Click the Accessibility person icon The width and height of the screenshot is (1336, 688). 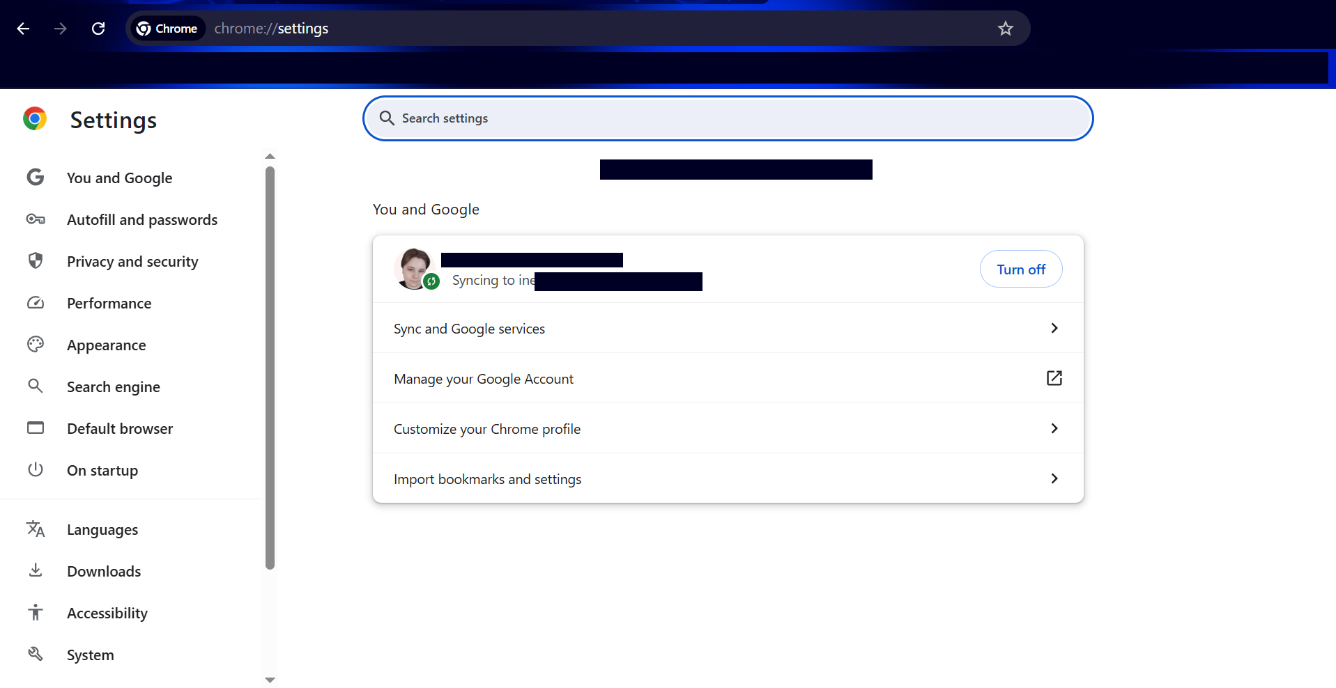click(x=36, y=613)
